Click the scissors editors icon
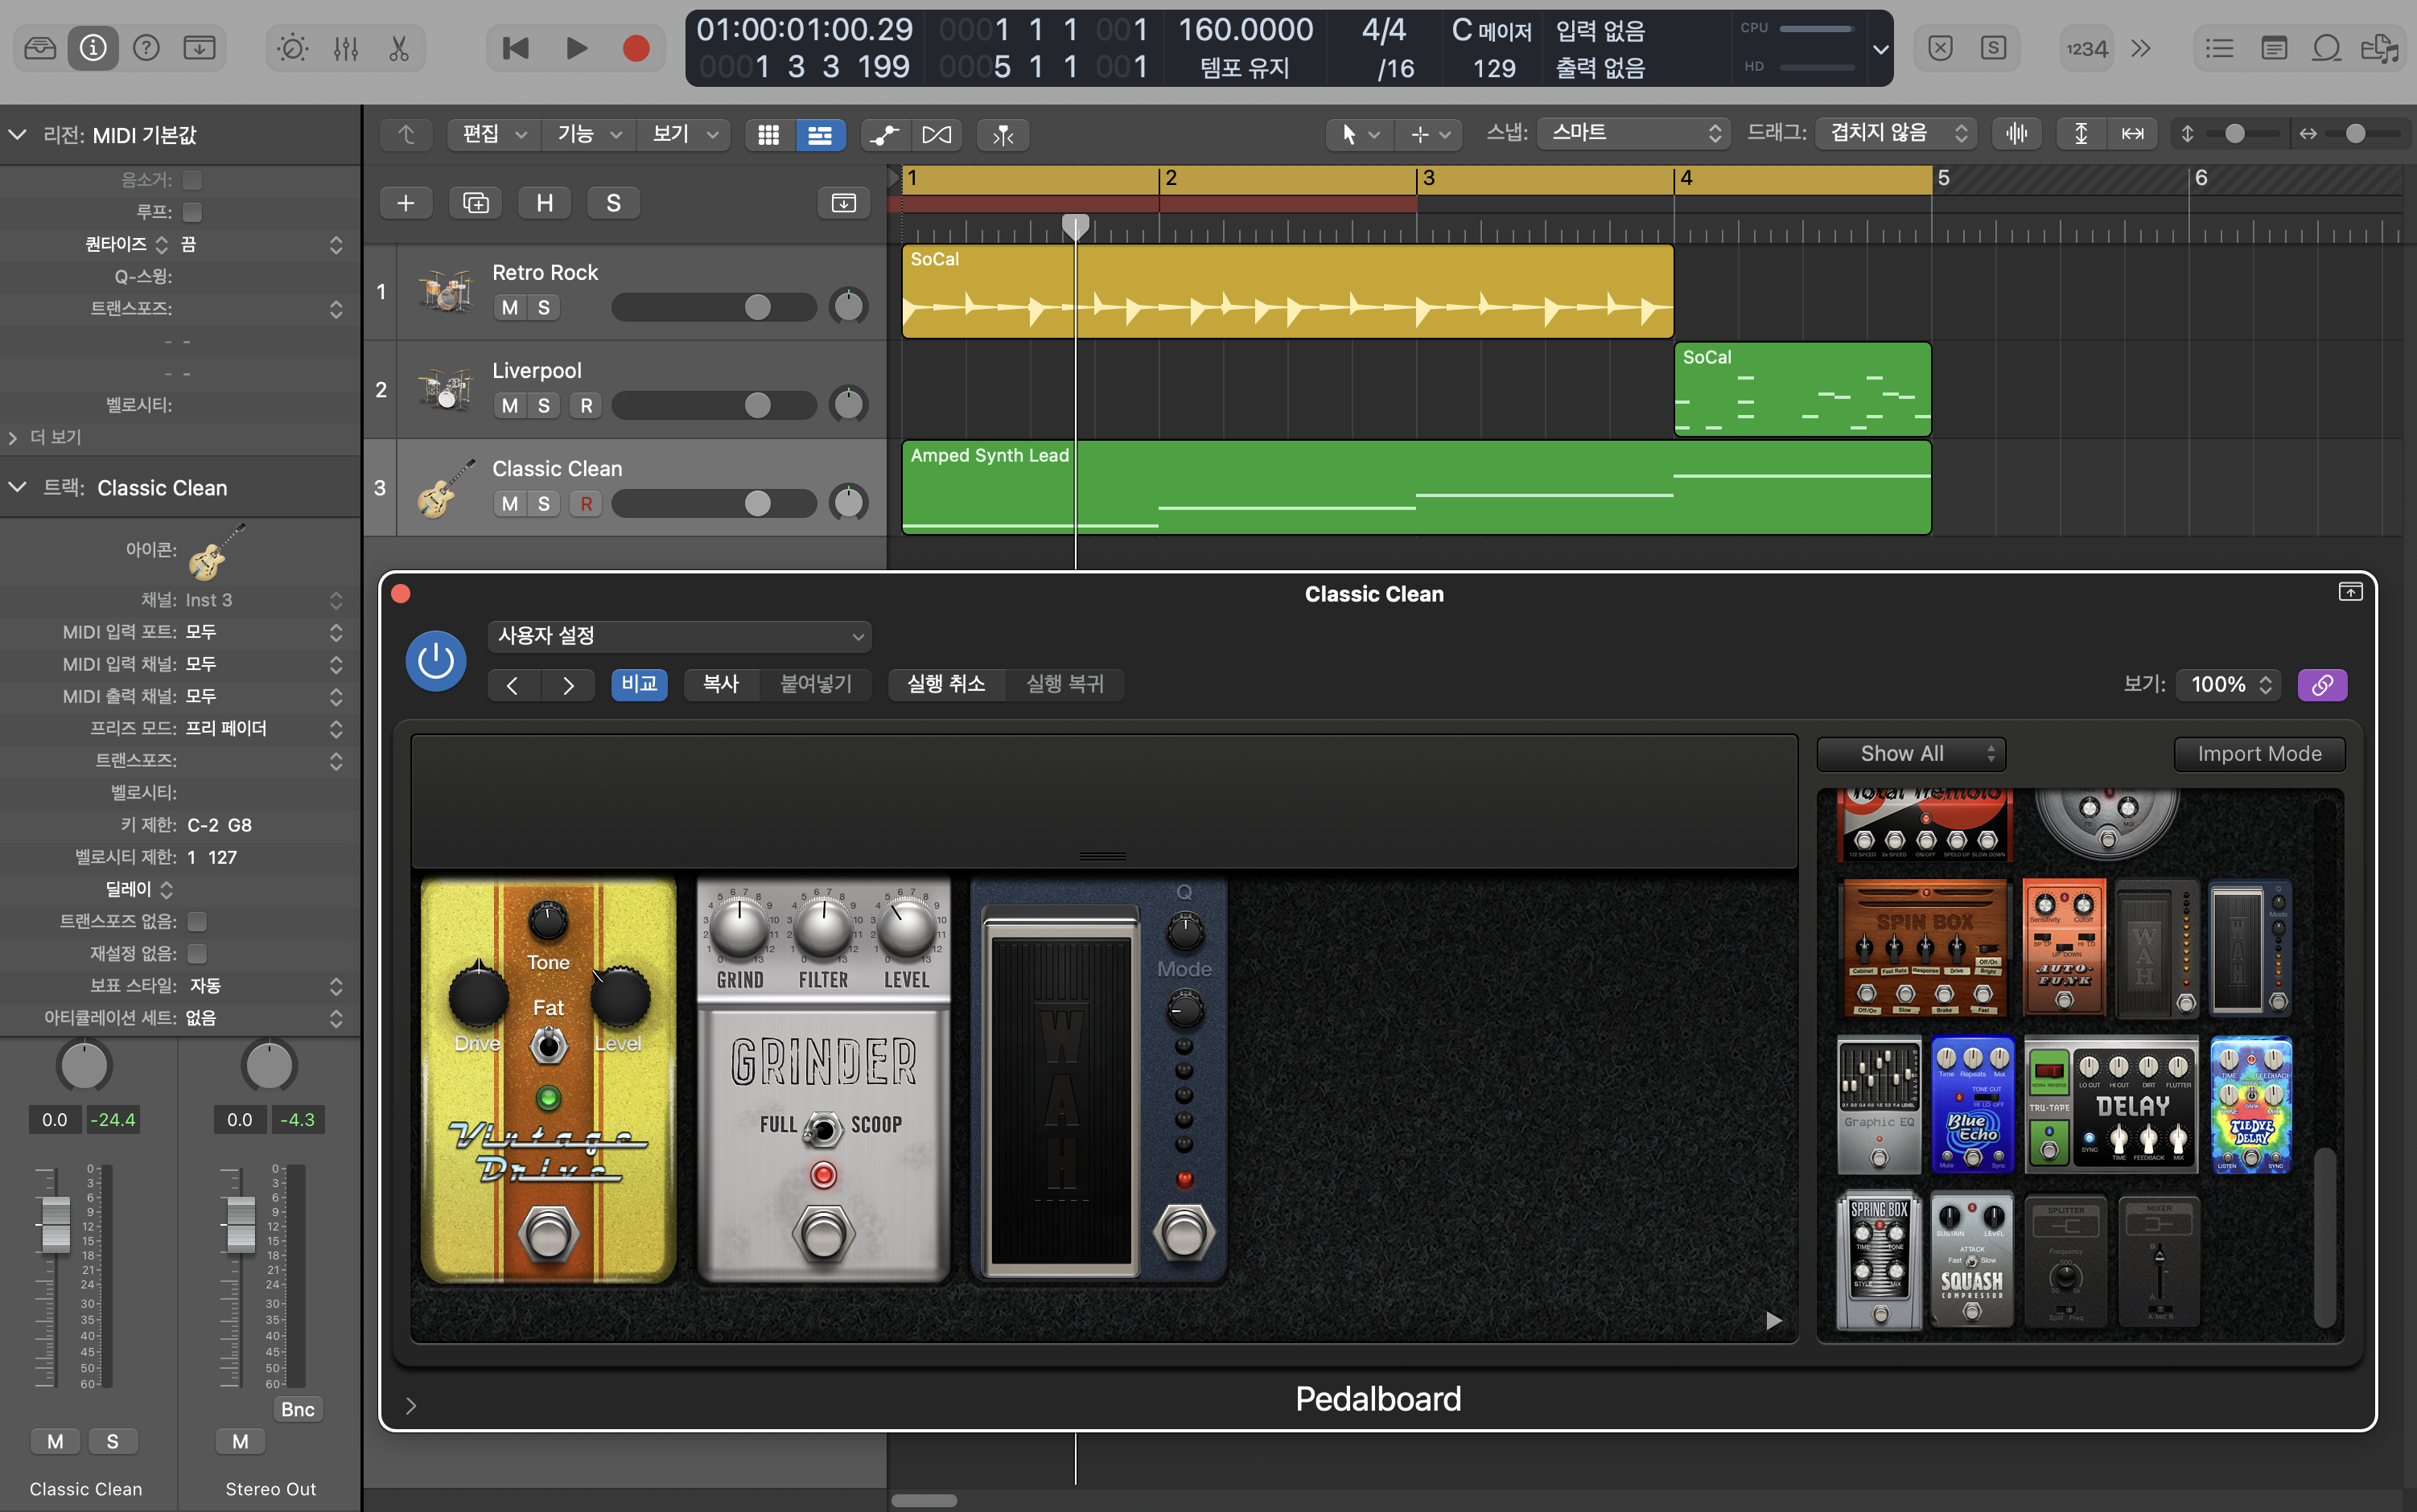Screen dimensions: 2417x1512 tap(399, 48)
